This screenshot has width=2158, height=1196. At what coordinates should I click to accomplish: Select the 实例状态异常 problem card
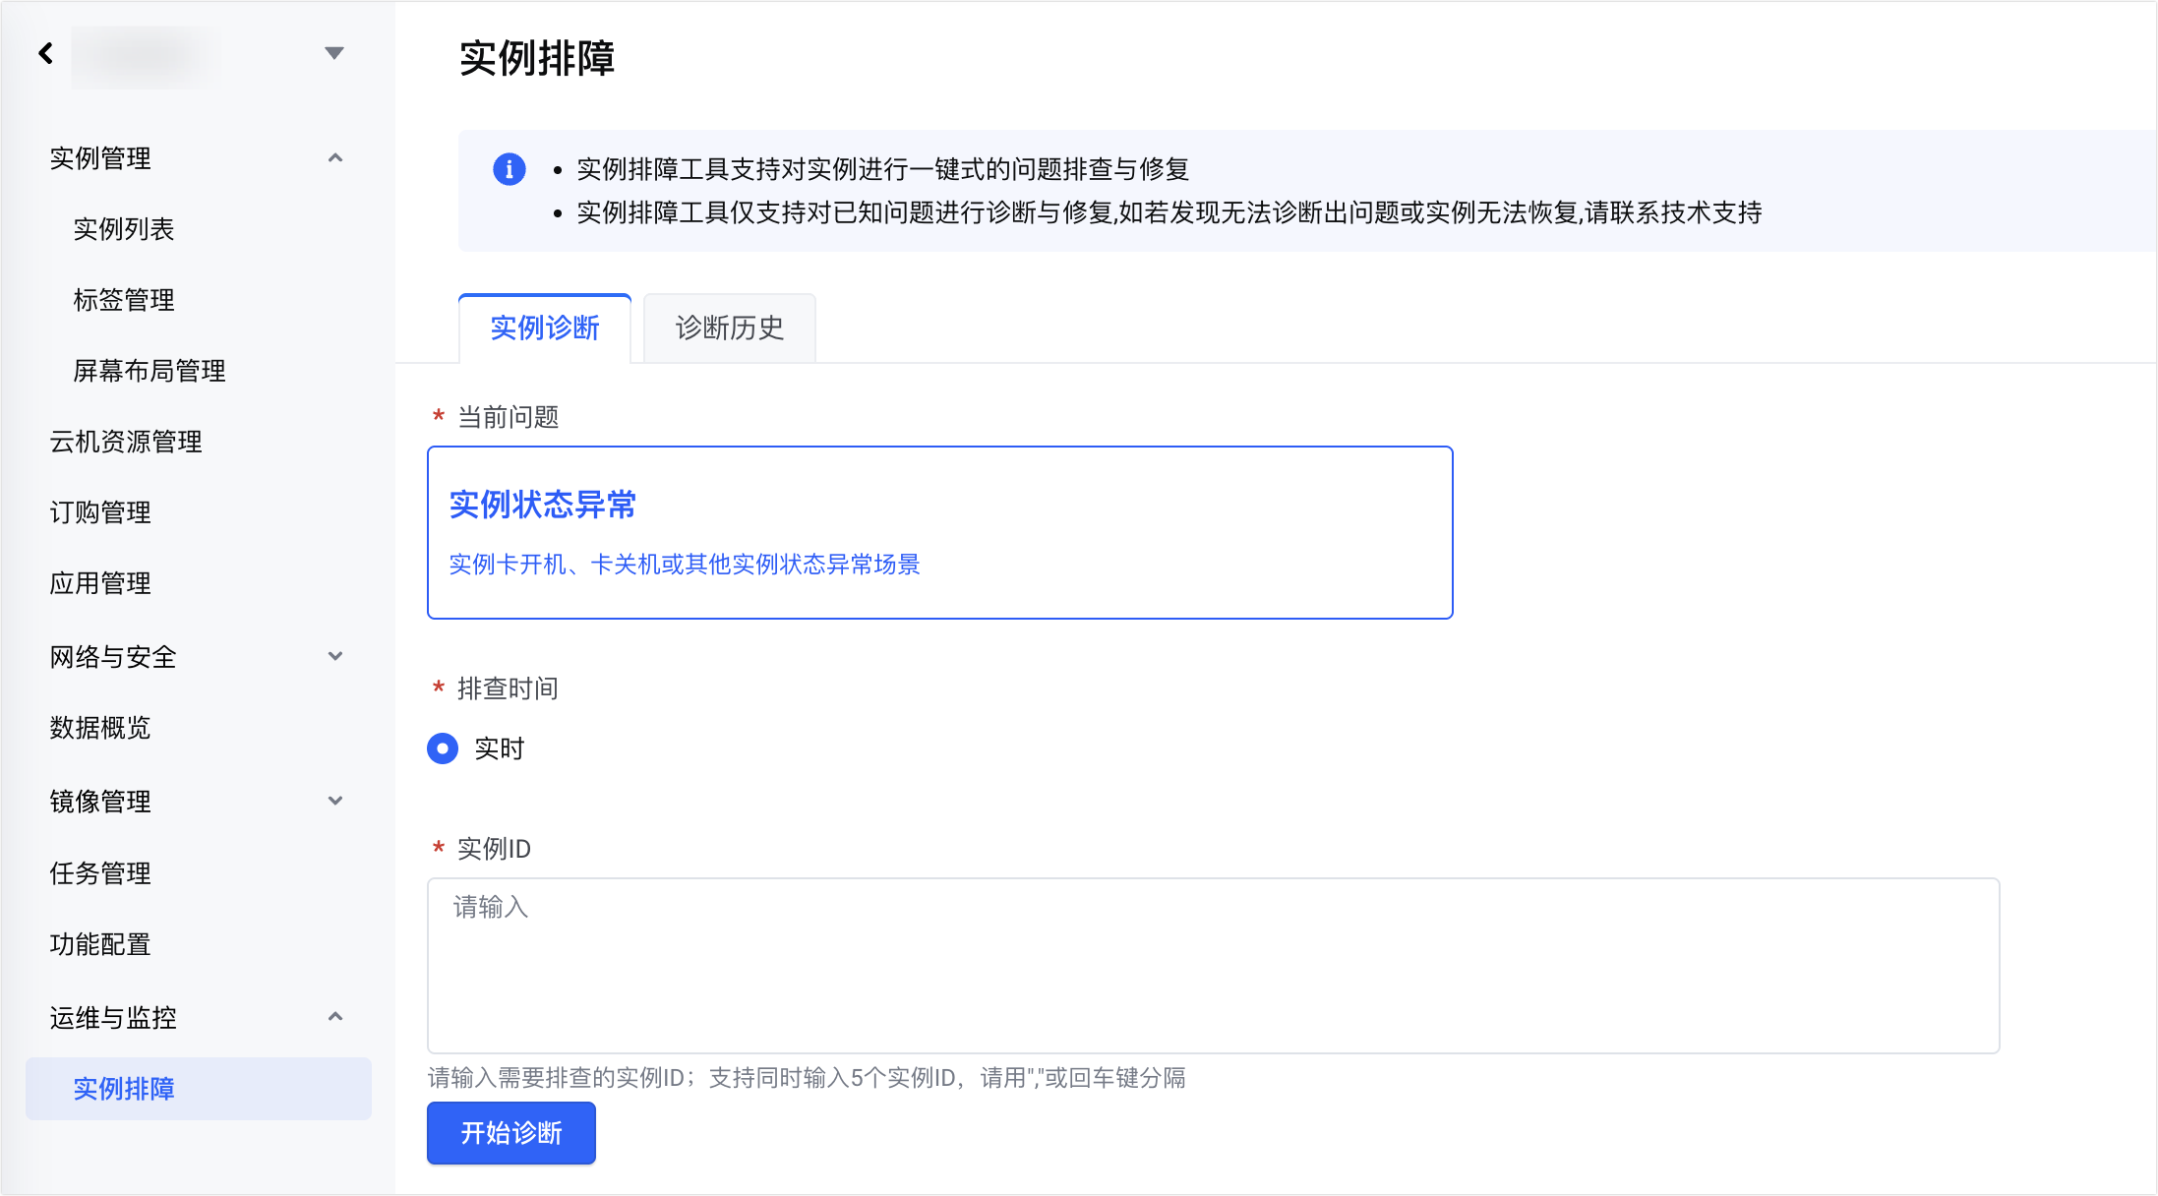939,532
